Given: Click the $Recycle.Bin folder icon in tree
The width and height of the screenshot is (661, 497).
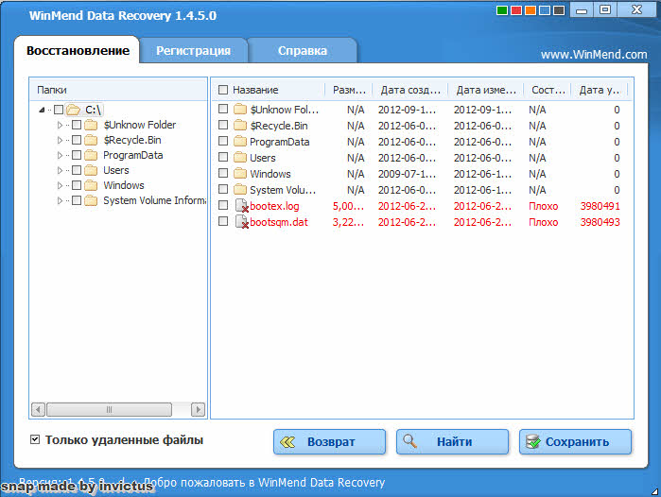Looking at the screenshot, I should (91, 140).
